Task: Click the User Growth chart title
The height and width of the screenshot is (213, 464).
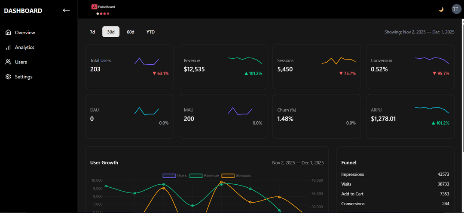Action: (x=104, y=162)
